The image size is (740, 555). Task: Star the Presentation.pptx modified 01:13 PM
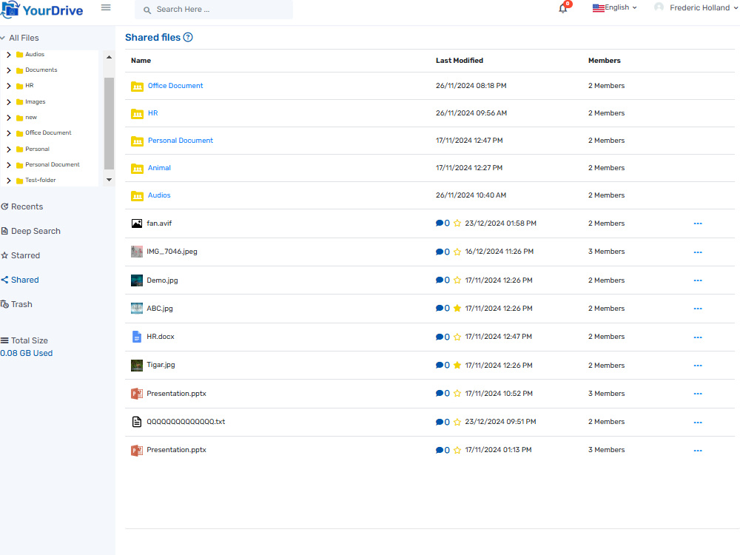coord(457,450)
